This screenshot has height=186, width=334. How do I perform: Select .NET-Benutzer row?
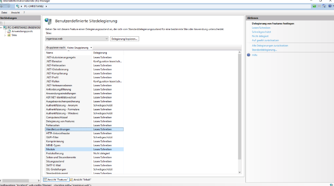coord(84,61)
